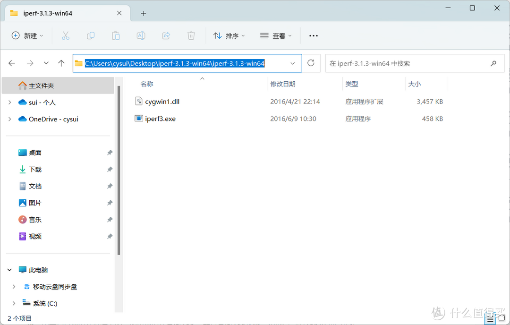Open the 排序 (Sort) dropdown
Screen dimensions: 510x325
pyautogui.click(x=229, y=35)
